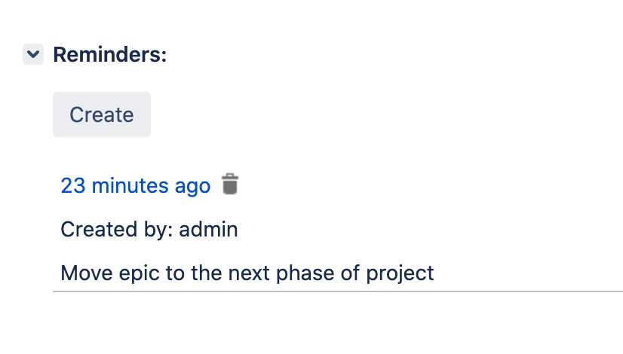Image resolution: width=623 pixels, height=354 pixels.
Task: Select "Move epic to the next phase" description
Action: pos(247,272)
